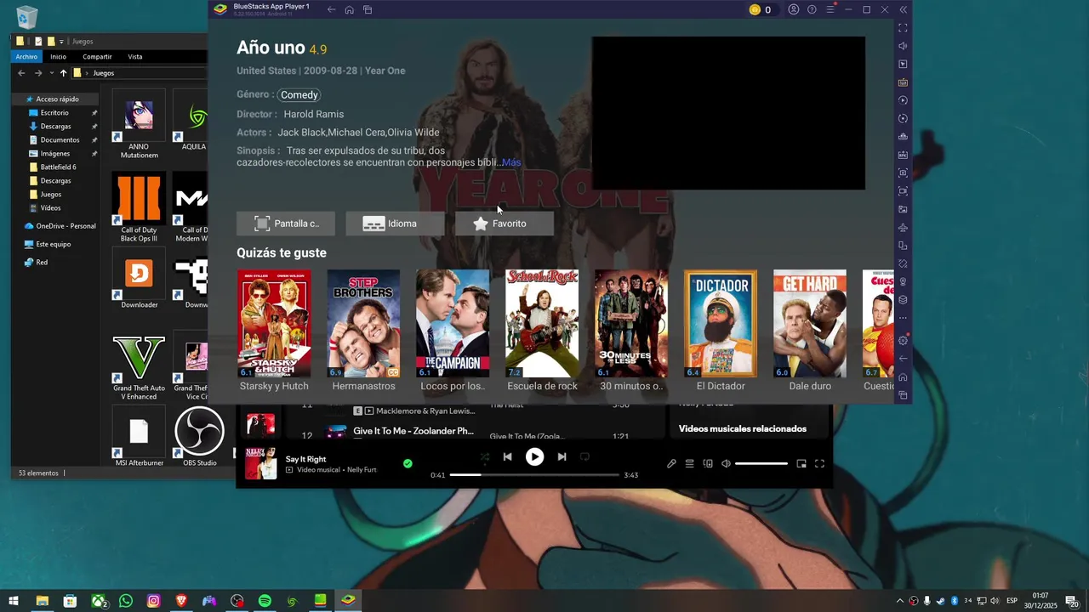Screen dimensions: 1089x612
Task: Open 30 minutos o.. poster
Action: [x=631, y=323]
